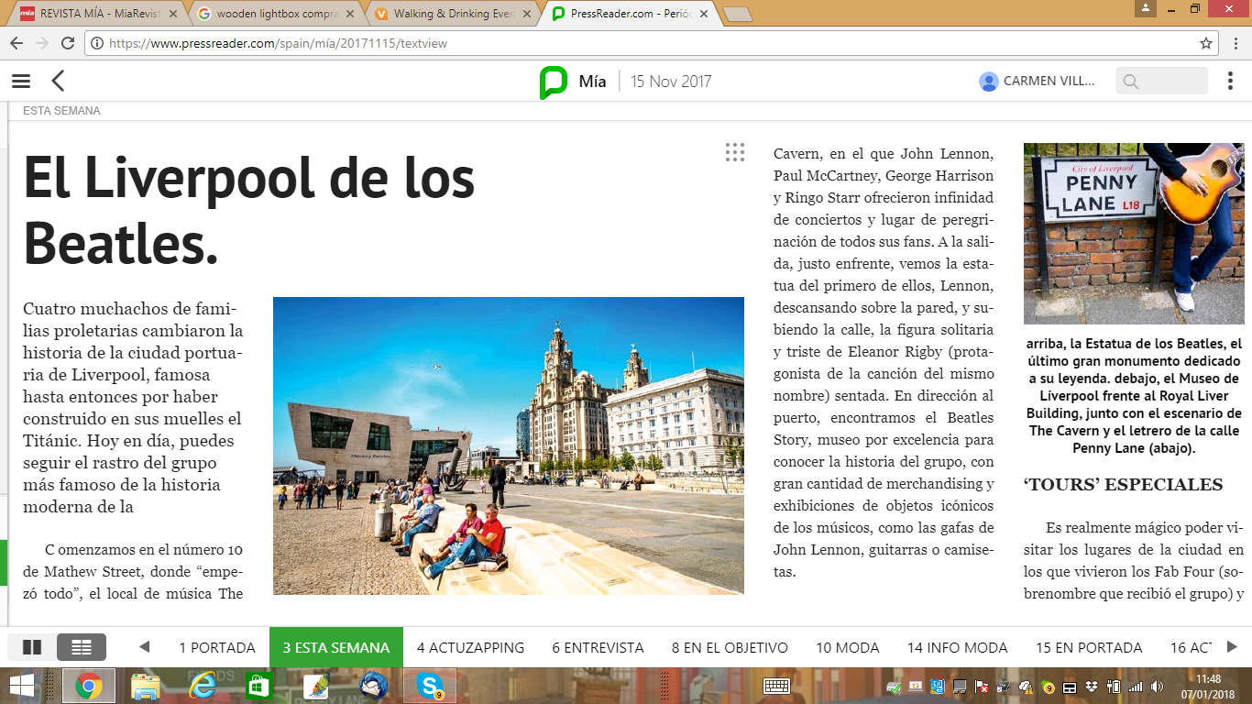Go back in Chrome browser history
This screenshot has height=704, width=1252.
[16, 43]
